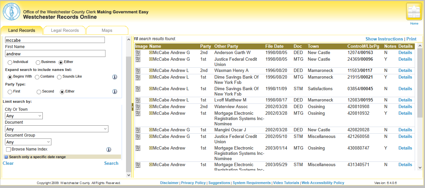
Task: Tick the Browse Name Index checkbox
Action: coord(8,150)
